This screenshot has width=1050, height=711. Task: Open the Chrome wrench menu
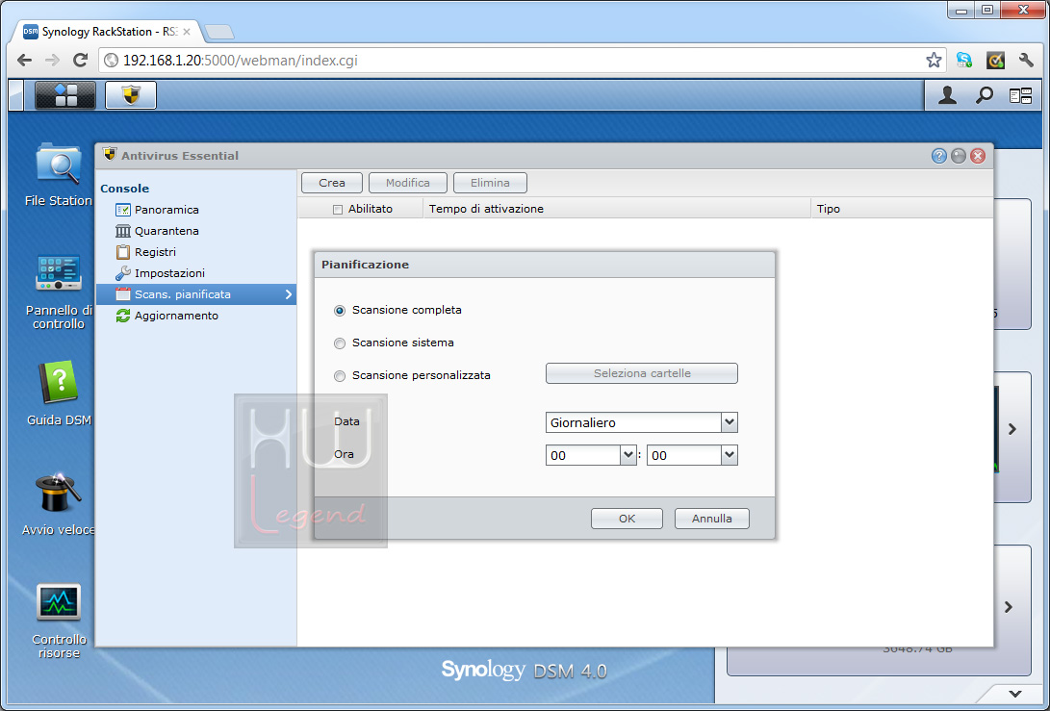point(1026,61)
